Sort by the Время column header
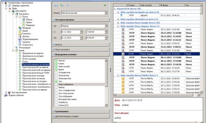This screenshot has width=206, height=123. pos(172,5)
